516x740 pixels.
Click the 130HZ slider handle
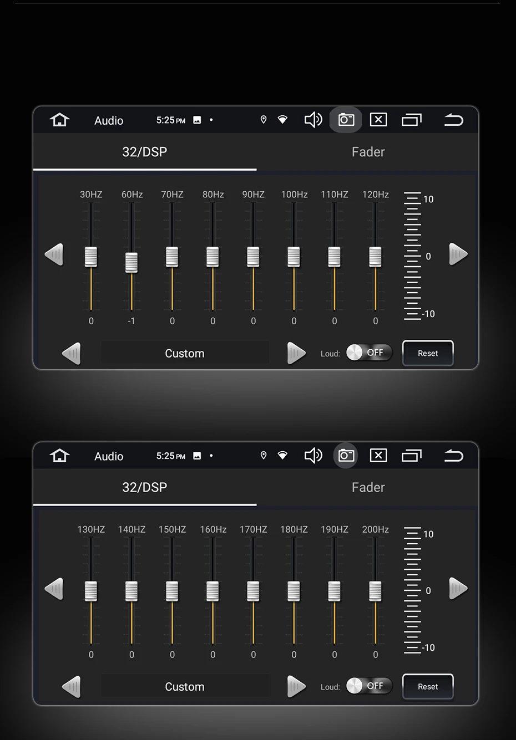point(91,591)
